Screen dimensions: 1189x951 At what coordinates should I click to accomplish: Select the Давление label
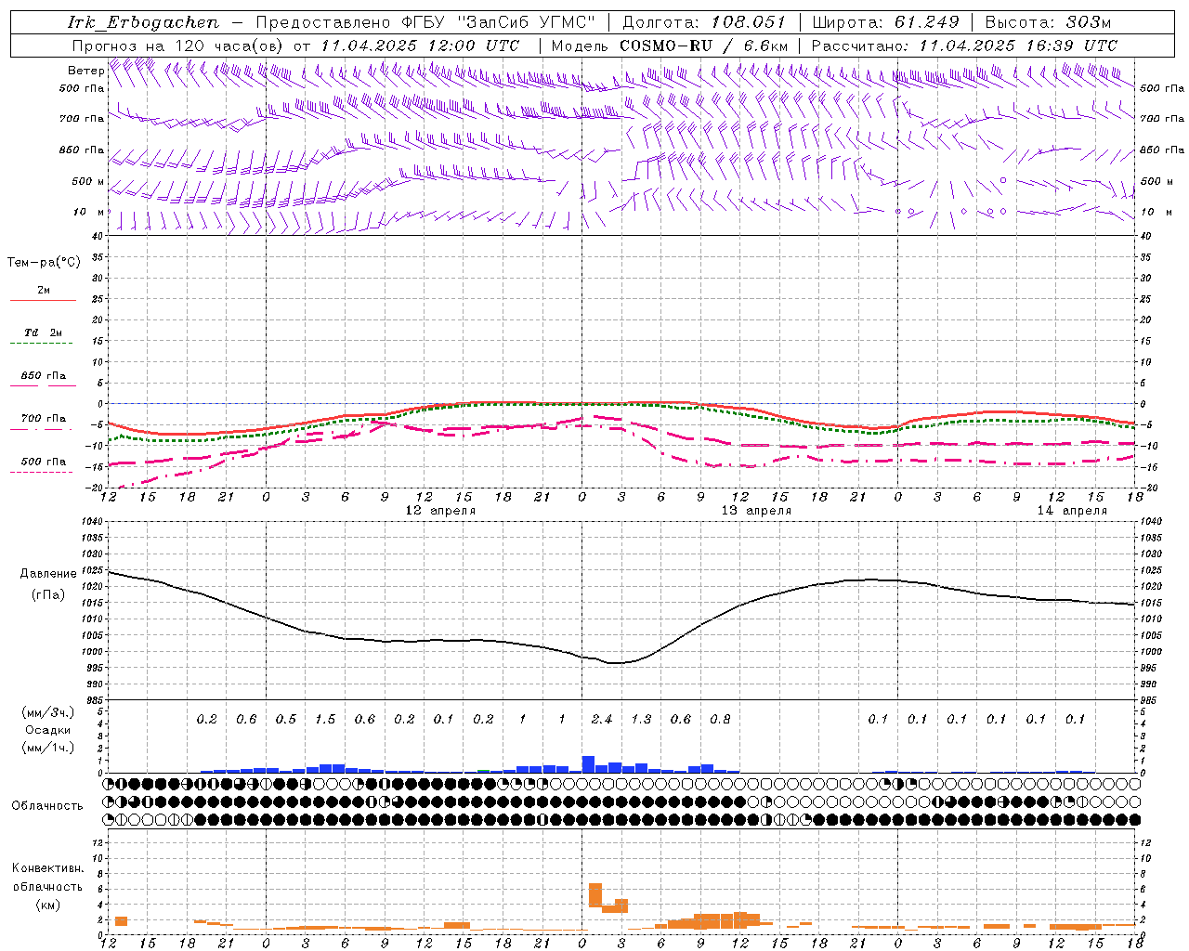coord(48,574)
